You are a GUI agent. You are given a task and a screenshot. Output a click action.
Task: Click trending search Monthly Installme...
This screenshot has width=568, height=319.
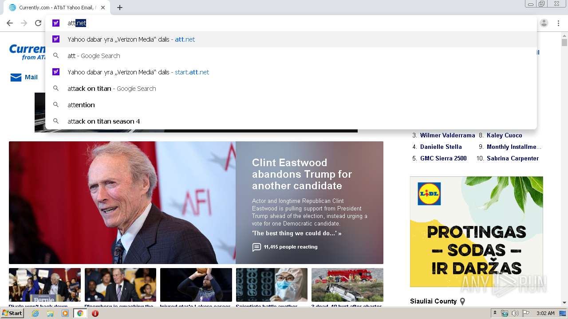(514, 147)
